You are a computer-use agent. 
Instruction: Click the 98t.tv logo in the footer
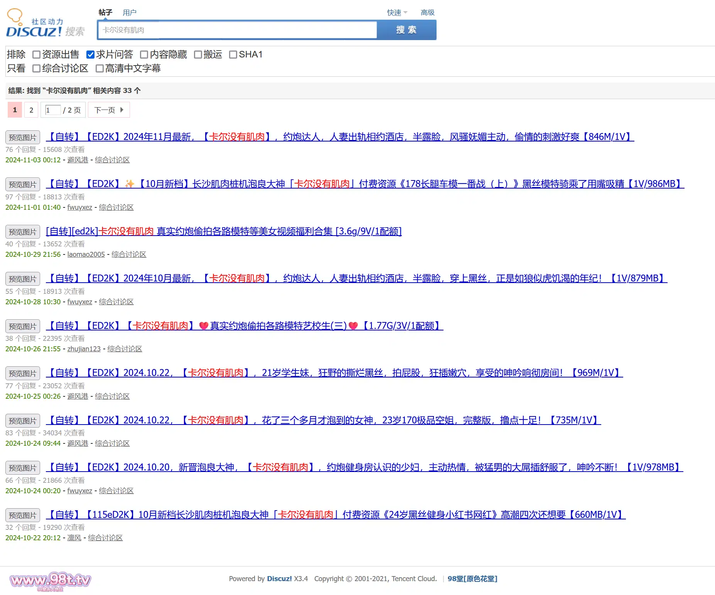tap(50, 581)
